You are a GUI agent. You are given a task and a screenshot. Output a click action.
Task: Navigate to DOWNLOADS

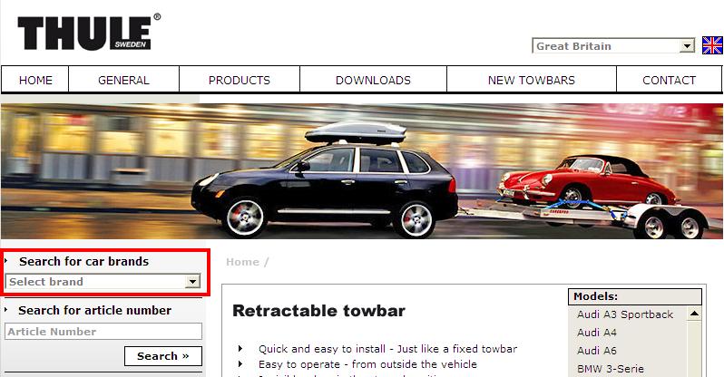point(373,80)
